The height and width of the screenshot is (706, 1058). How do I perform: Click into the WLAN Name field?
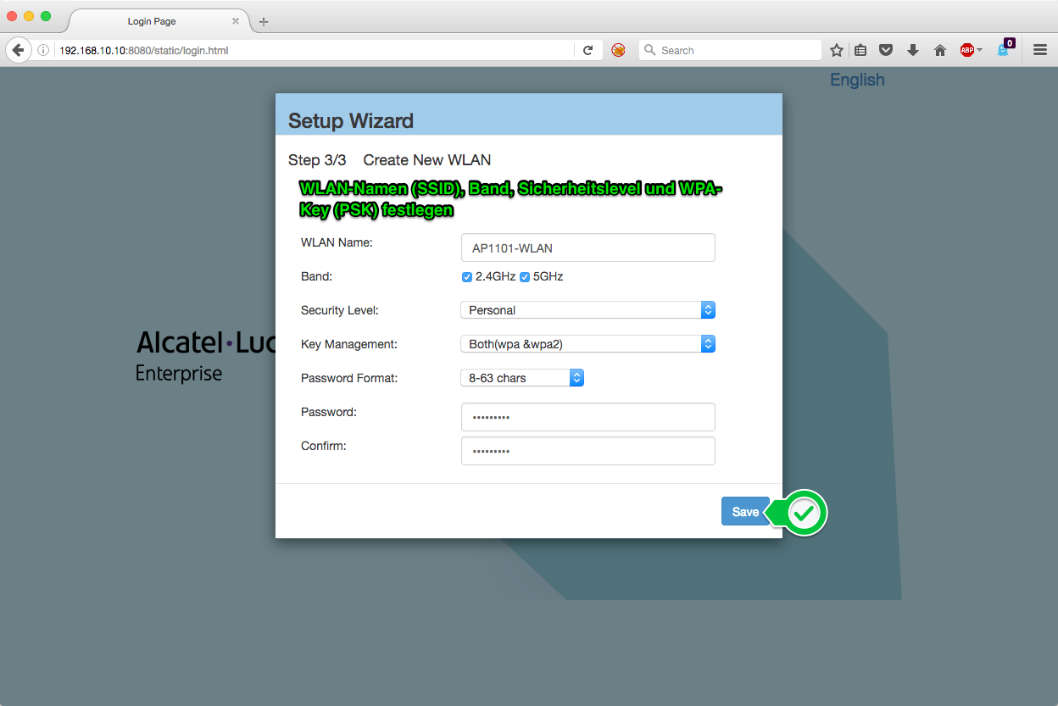[587, 248]
